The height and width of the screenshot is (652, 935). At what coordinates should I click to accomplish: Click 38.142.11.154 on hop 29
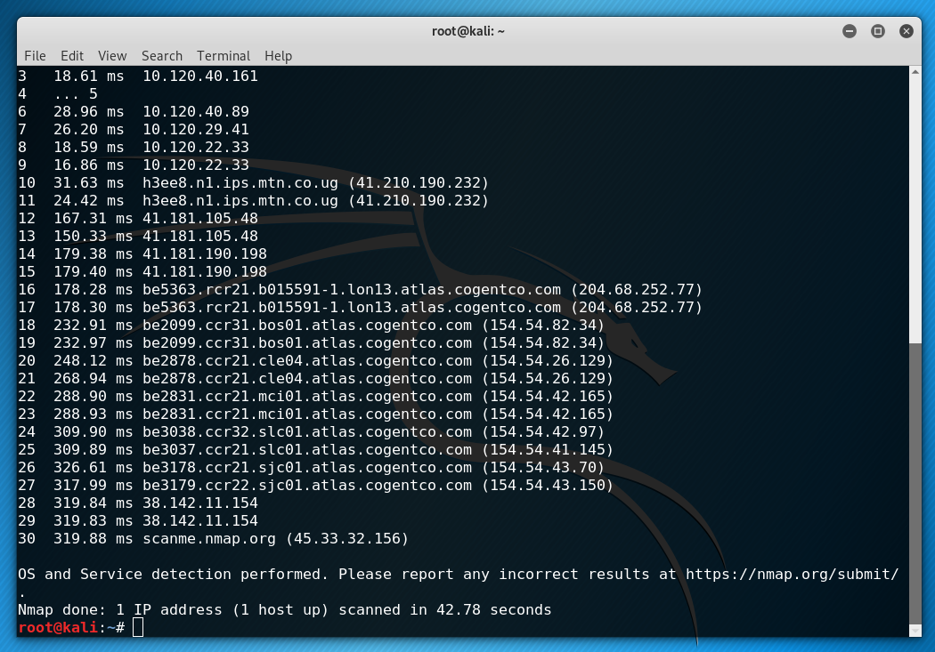click(x=200, y=521)
